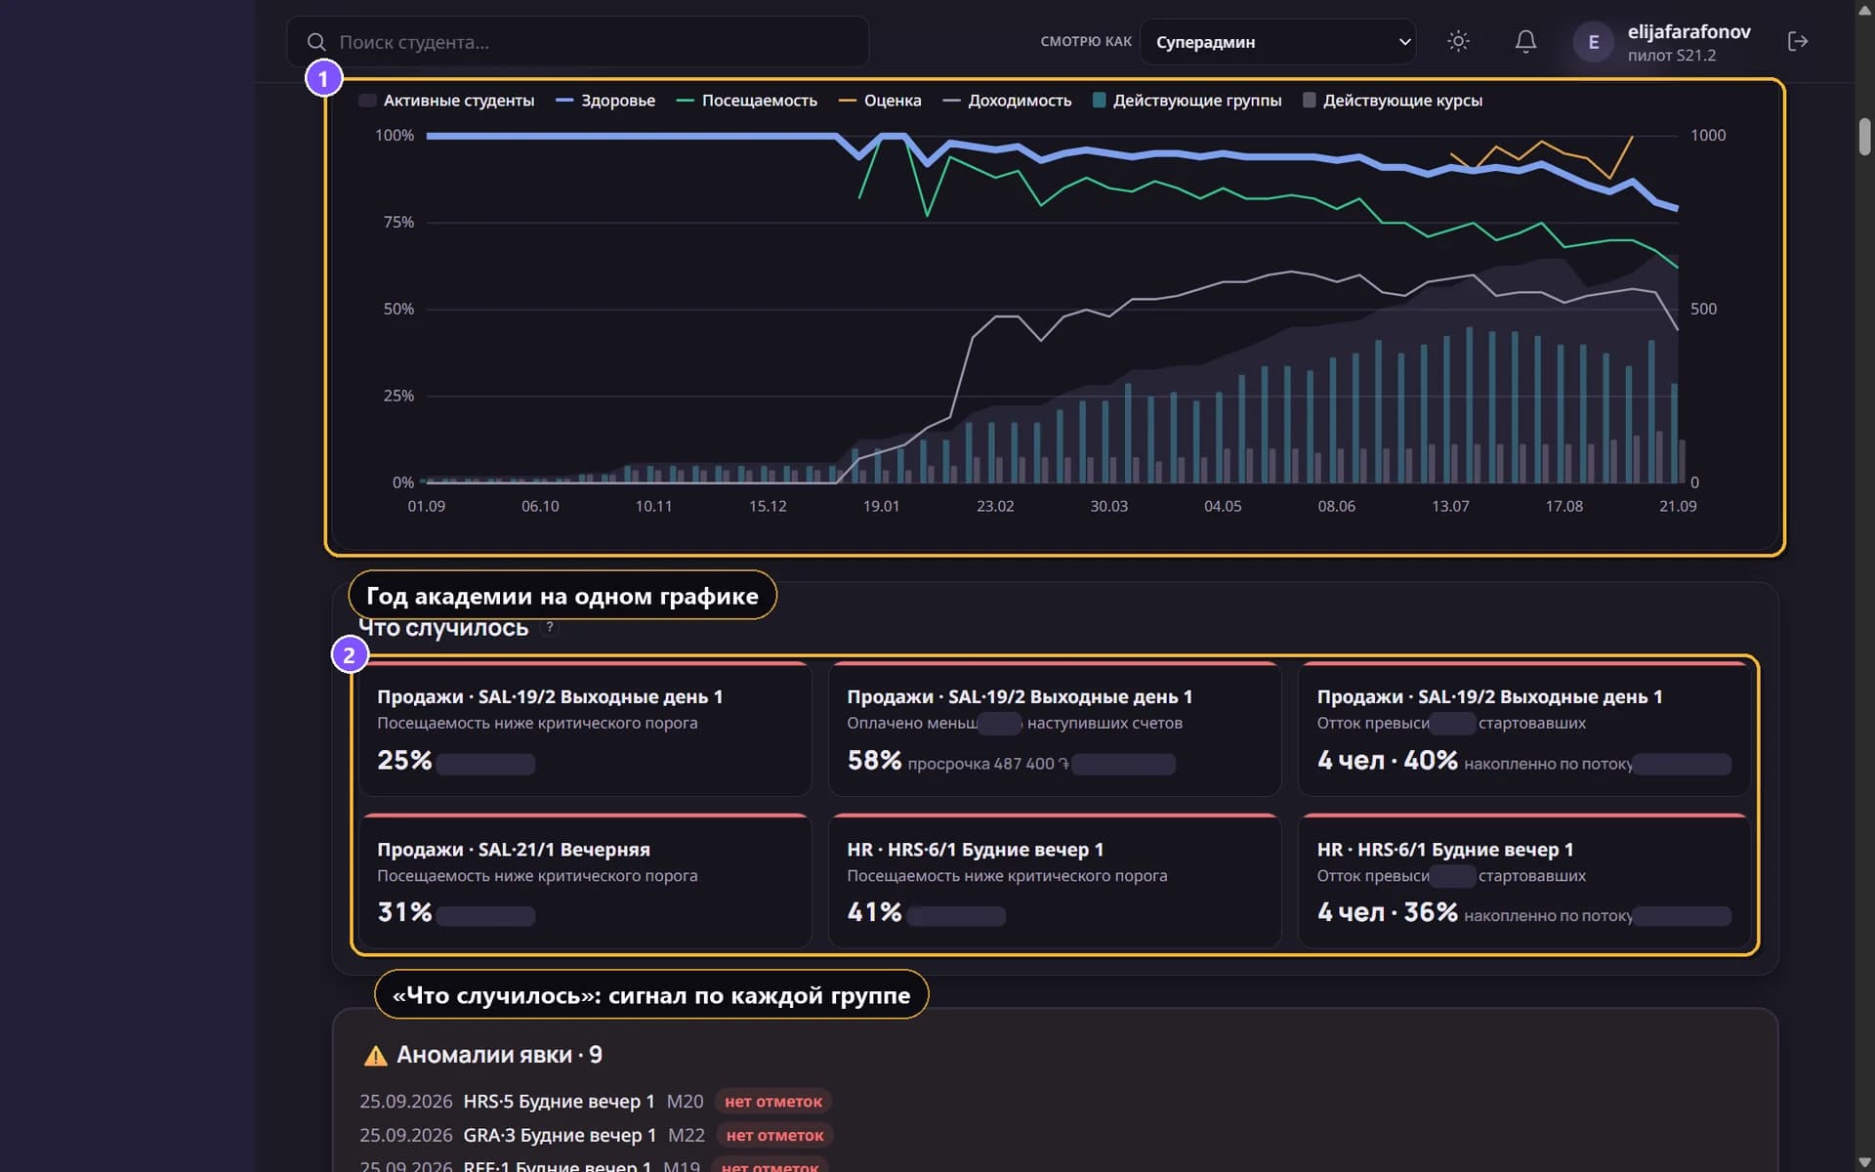The height and width of the screenshot is (1172, 1875).
Task: Toggle Действующие группы legend series
Action: click(1187, 101)
